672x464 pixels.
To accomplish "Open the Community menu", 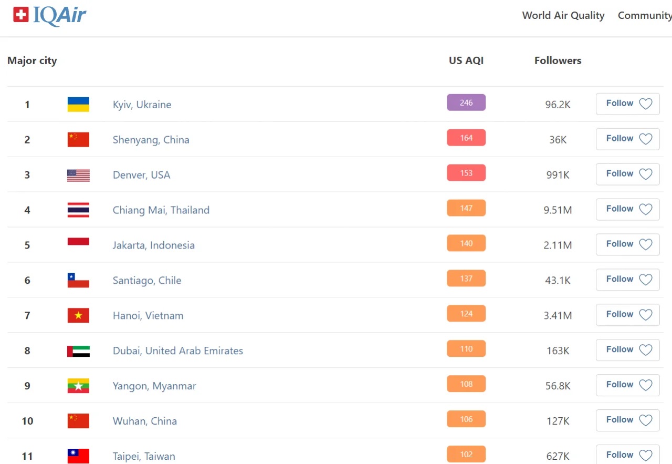I will [644, 16].
